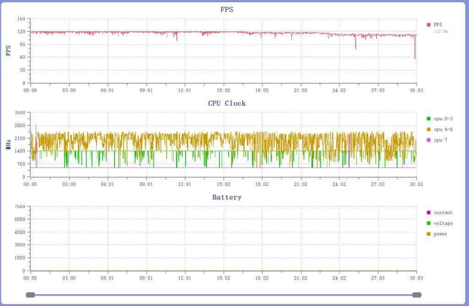Click the MHz y-axis label

(x=8, y=145)
